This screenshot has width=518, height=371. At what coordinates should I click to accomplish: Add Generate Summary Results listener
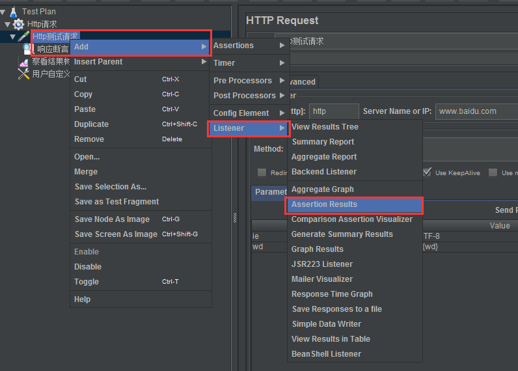tap(355, 234)
